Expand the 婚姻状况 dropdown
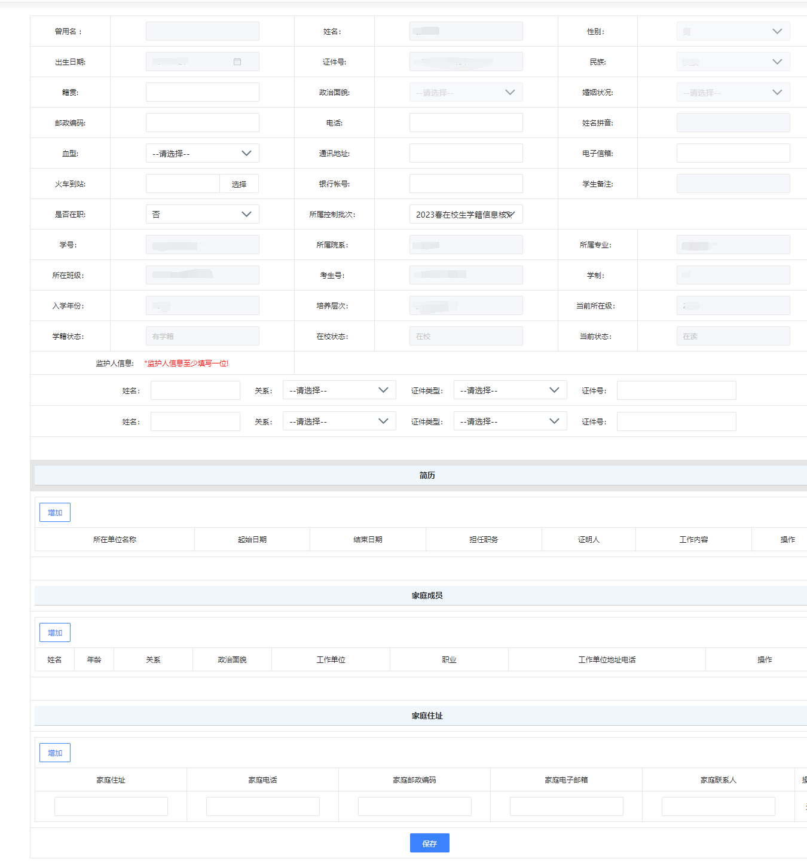The height and width of the screenshot is (868, 807). (x=733, y=93)
